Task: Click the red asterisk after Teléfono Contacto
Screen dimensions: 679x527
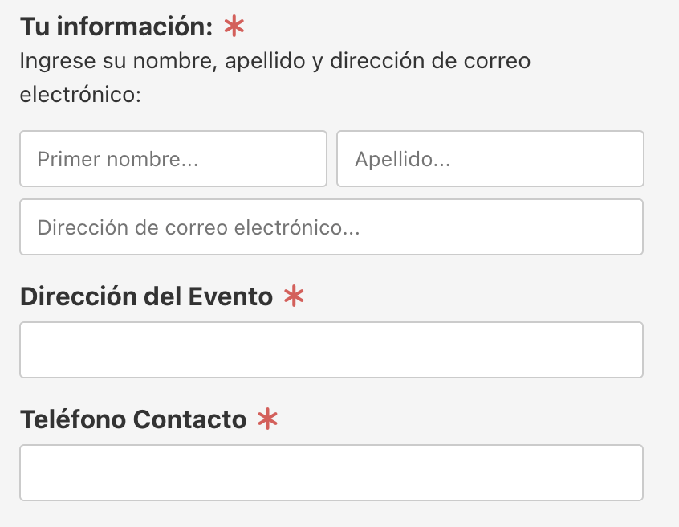Action: click(267, 419)
